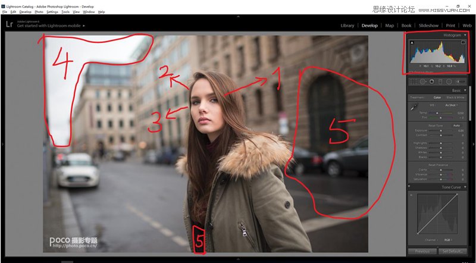476x263 pixels.
Task: Select the Radial Filter tool
Action: point(449,81)
